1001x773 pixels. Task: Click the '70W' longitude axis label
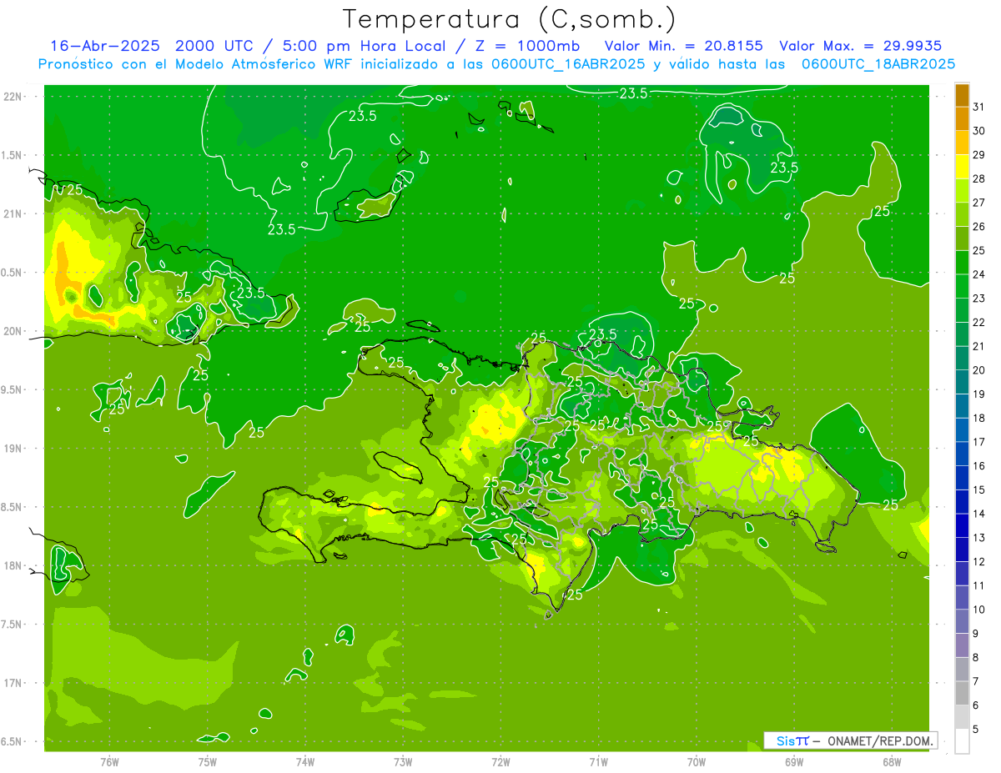(697, 762)
